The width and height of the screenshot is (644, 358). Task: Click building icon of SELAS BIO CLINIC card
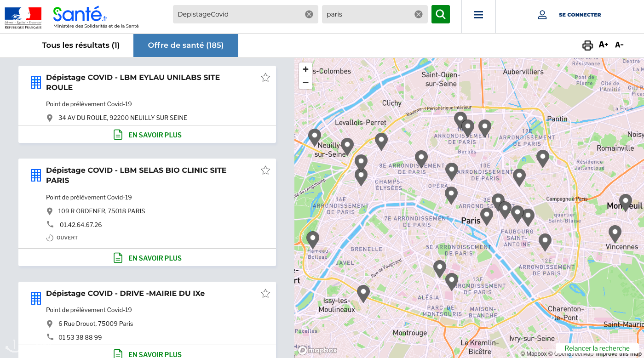[x=36, y=176]
